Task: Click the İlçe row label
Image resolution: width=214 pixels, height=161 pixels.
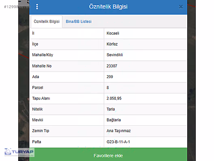Action: 35,44
